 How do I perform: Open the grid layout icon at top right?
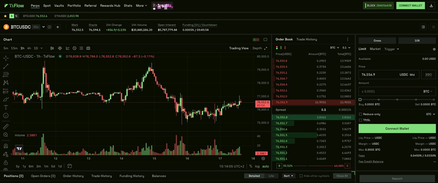point(423,27)
